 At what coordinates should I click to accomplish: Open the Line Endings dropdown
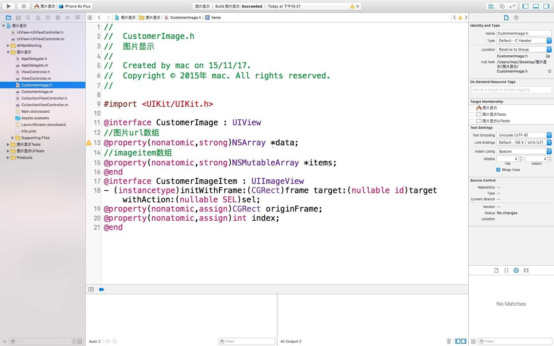(524, 142)
